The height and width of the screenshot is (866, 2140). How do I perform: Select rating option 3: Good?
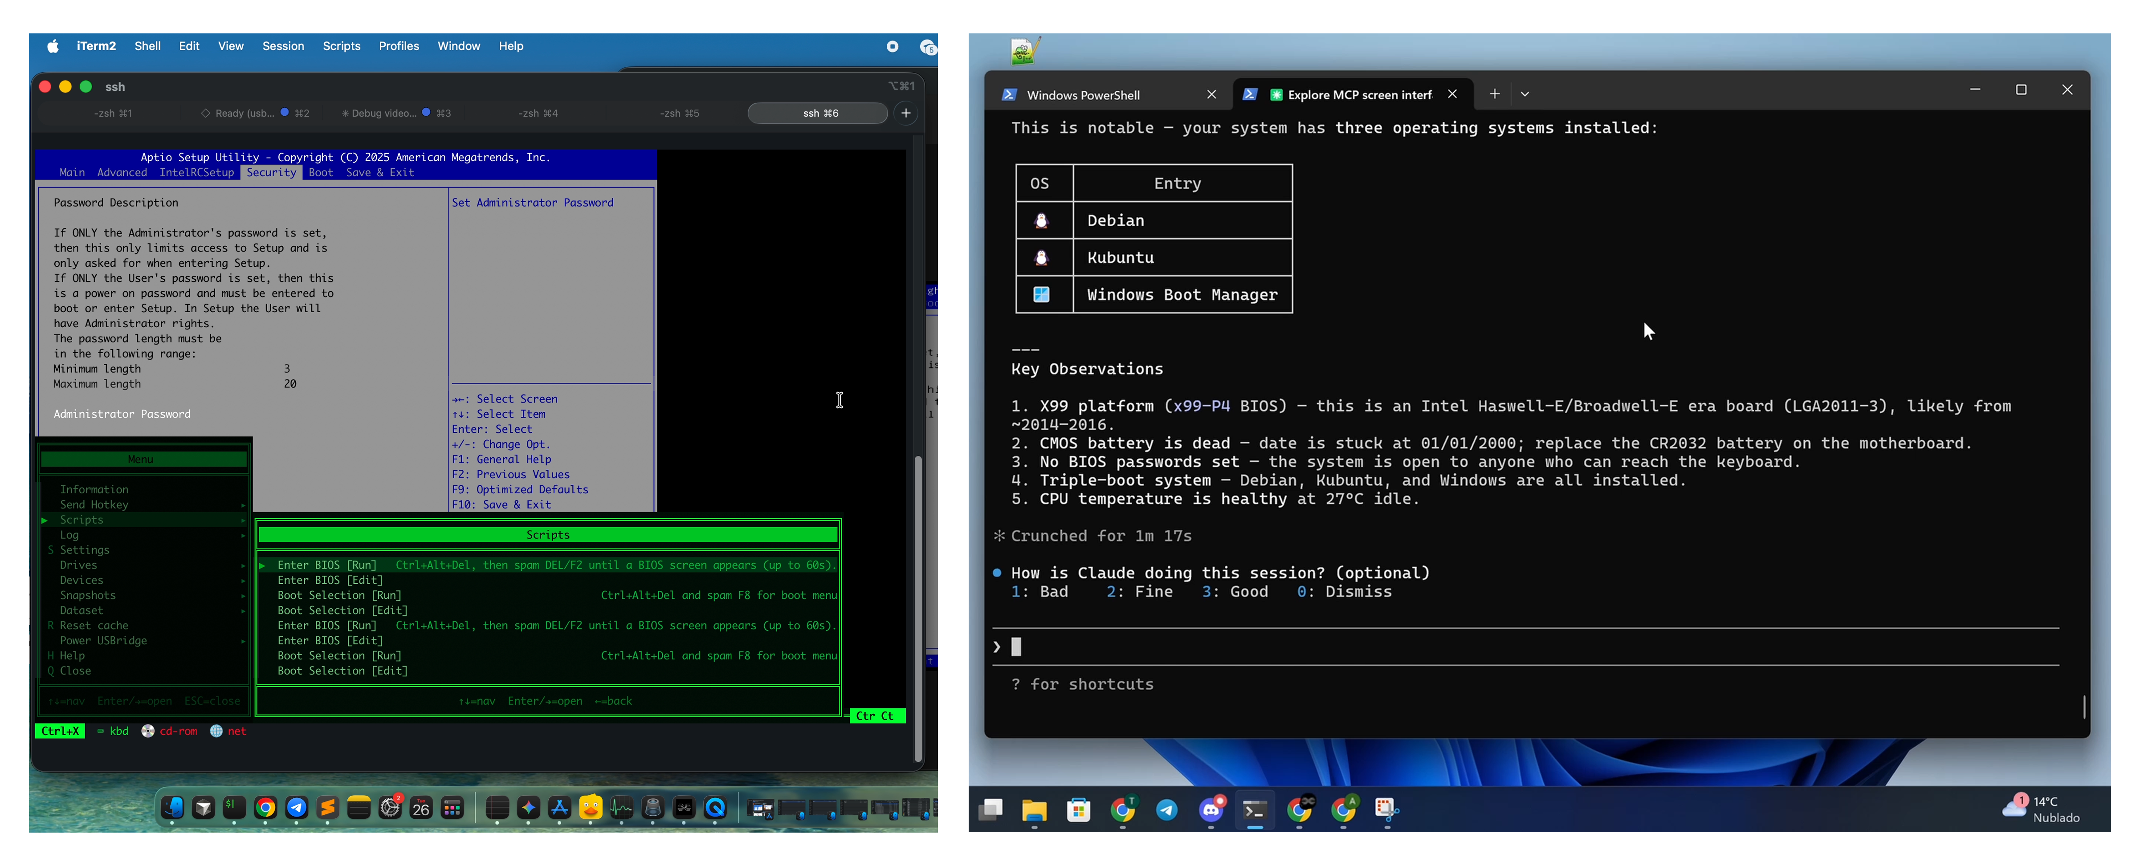pyautogui.click(x=1235, y=592)
